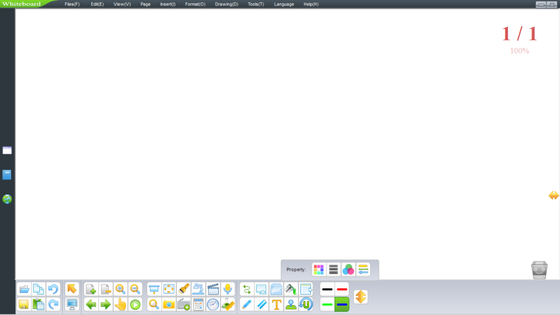Delete page using the minus page icon
560x315 pixels.
click(x=106, y=289)
